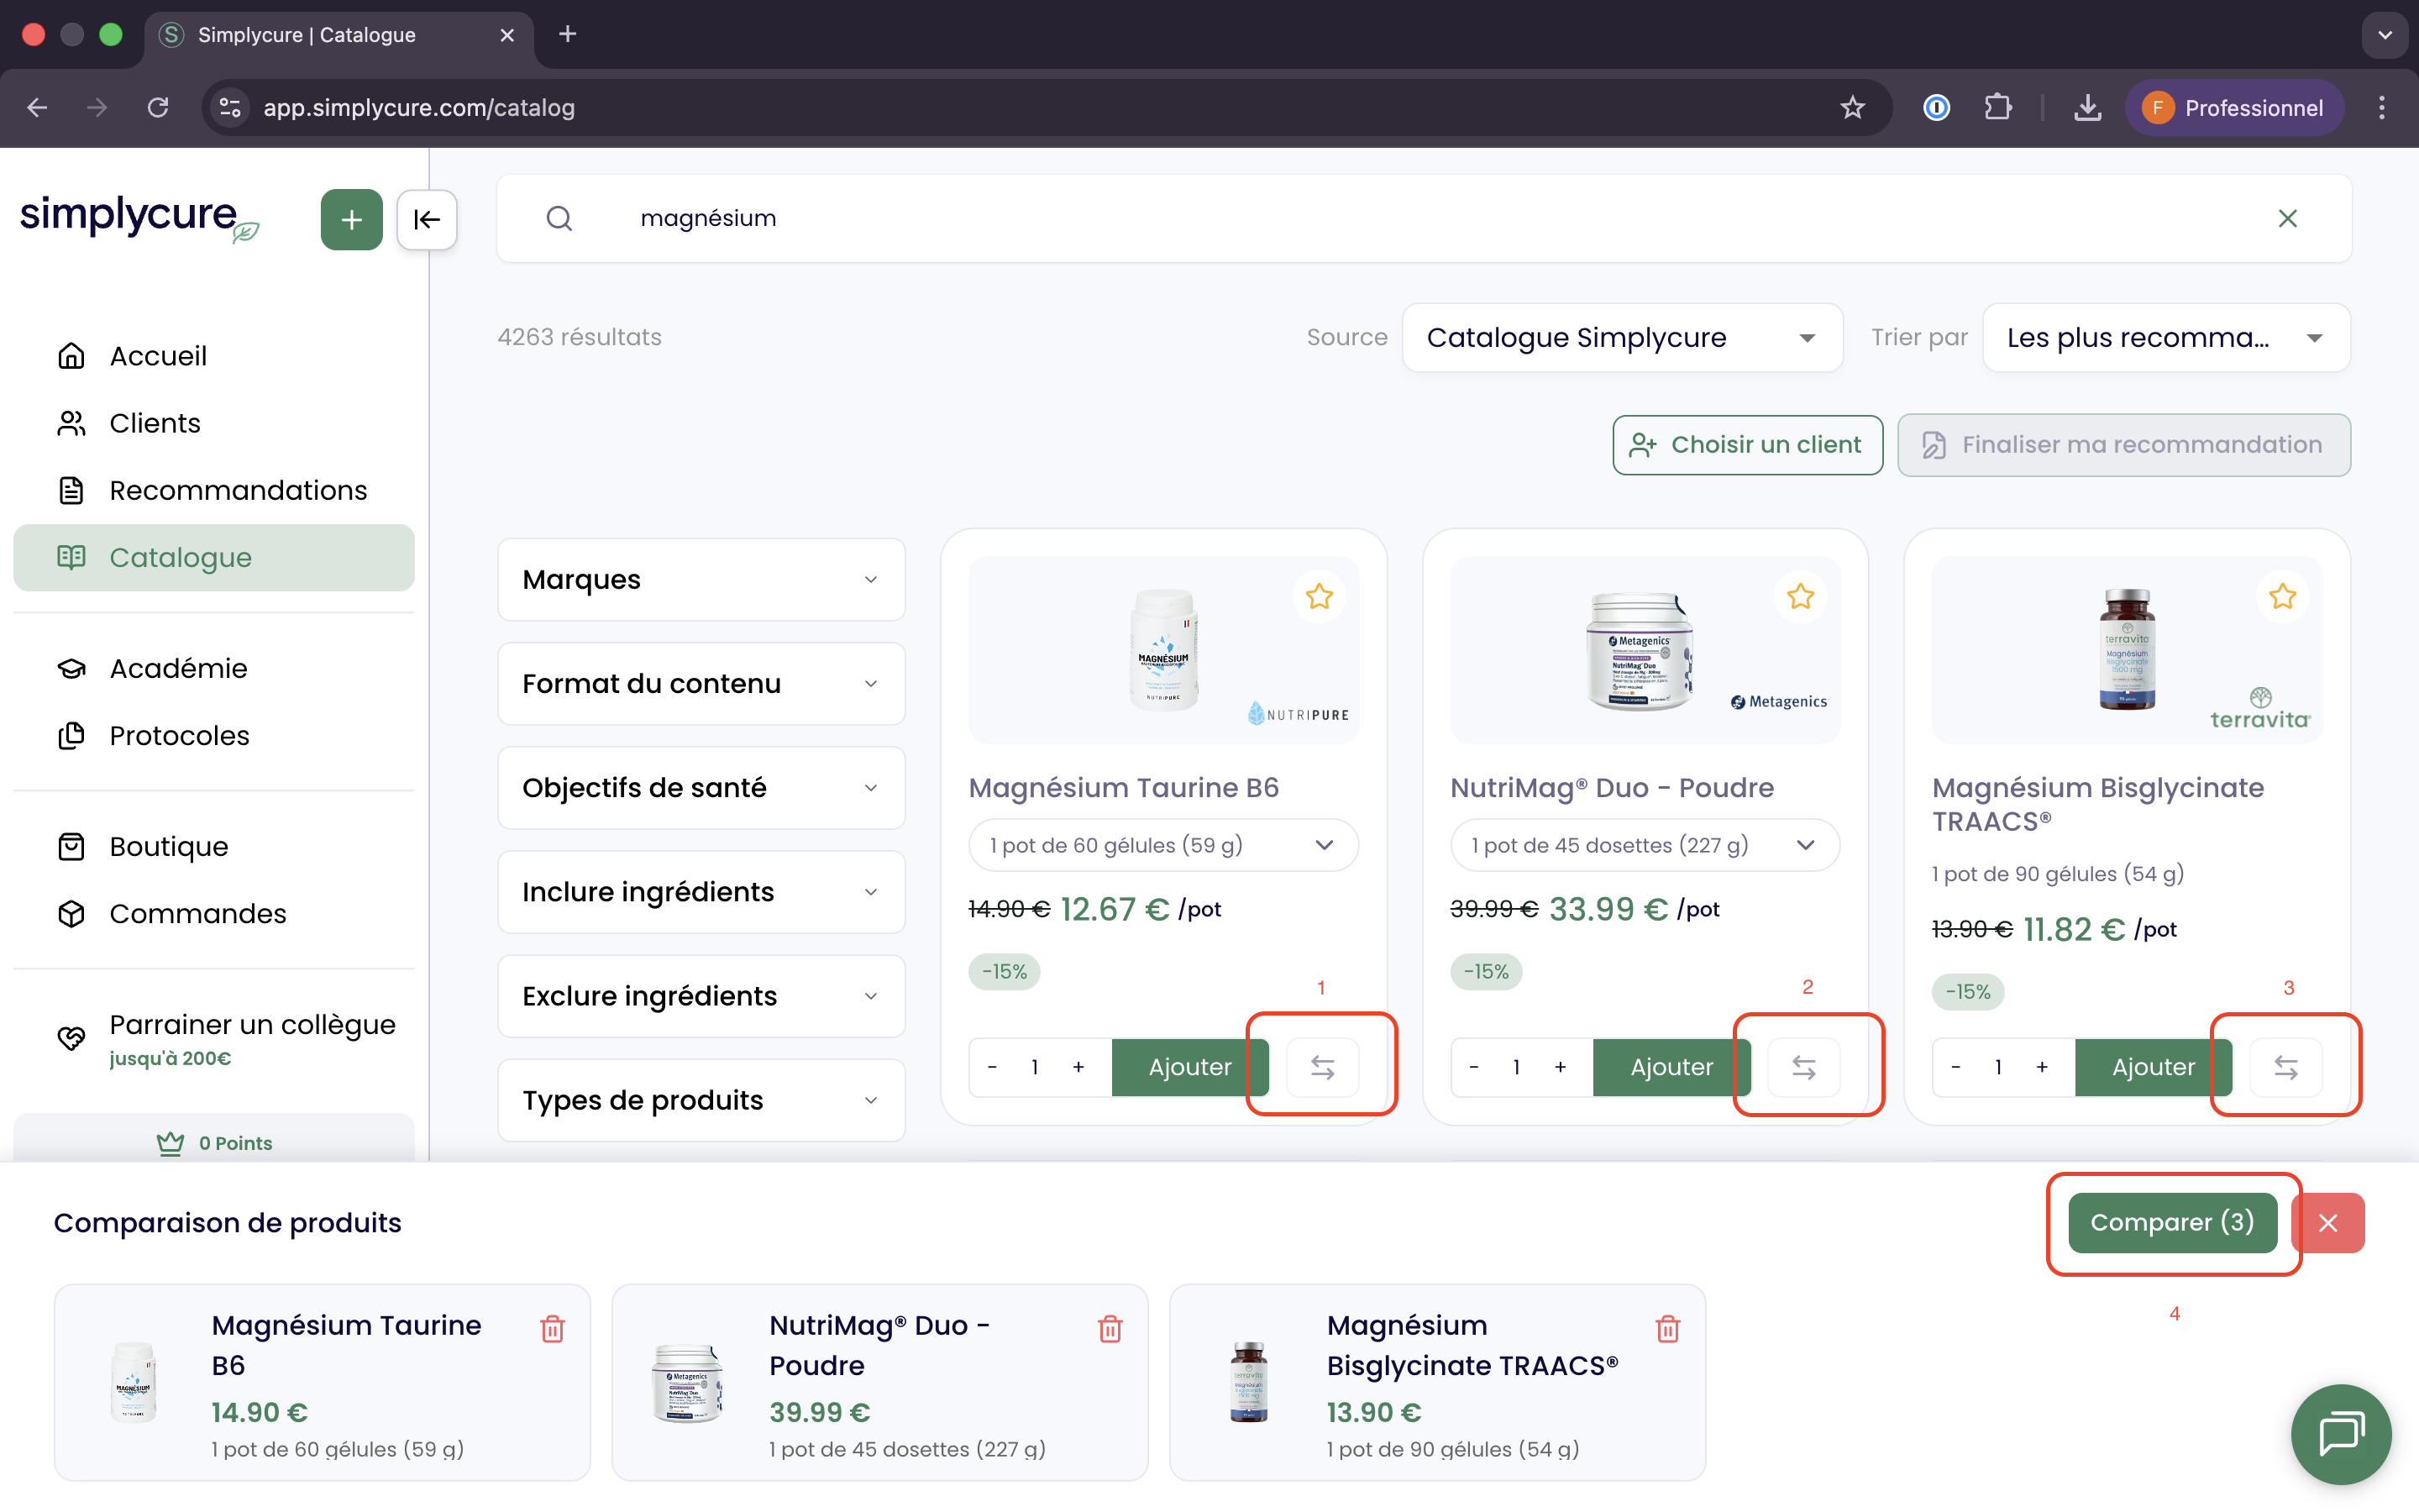Click the search magnifier icon
This screenshot has width=2419, height=1512.
coord(559,218)
